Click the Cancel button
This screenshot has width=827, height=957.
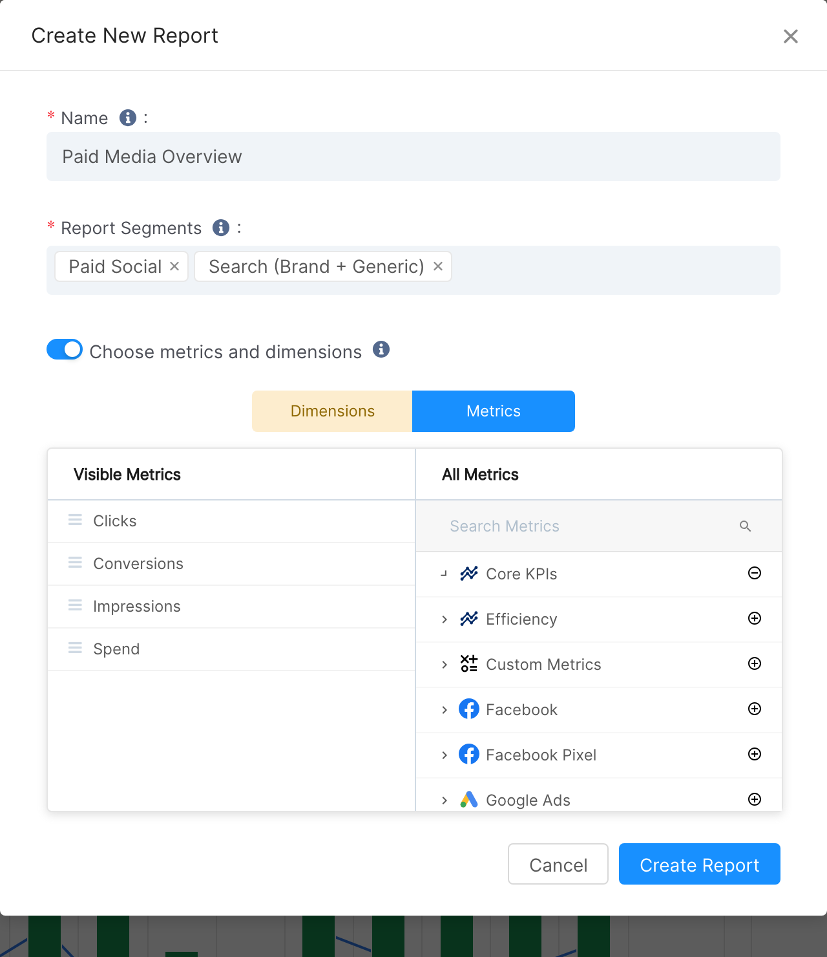558,864
